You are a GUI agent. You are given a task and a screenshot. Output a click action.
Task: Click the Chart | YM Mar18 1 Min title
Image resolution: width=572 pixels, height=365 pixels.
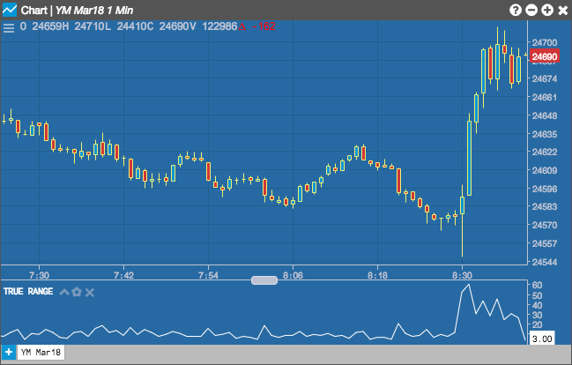click(x=77, y=11)
